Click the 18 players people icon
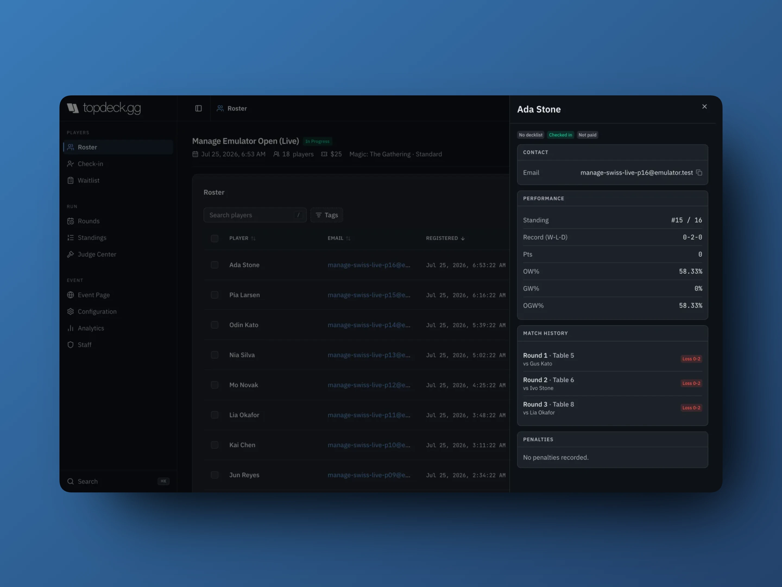The height and width of the screenshot is (587, 782). pos(276,154)
